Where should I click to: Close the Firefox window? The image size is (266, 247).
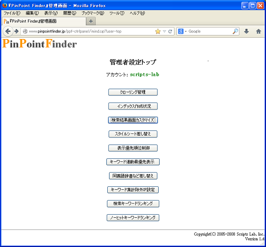(260, 6)
